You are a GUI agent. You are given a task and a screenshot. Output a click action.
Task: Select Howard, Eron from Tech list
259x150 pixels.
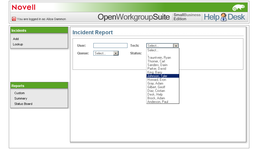[163, 80]
